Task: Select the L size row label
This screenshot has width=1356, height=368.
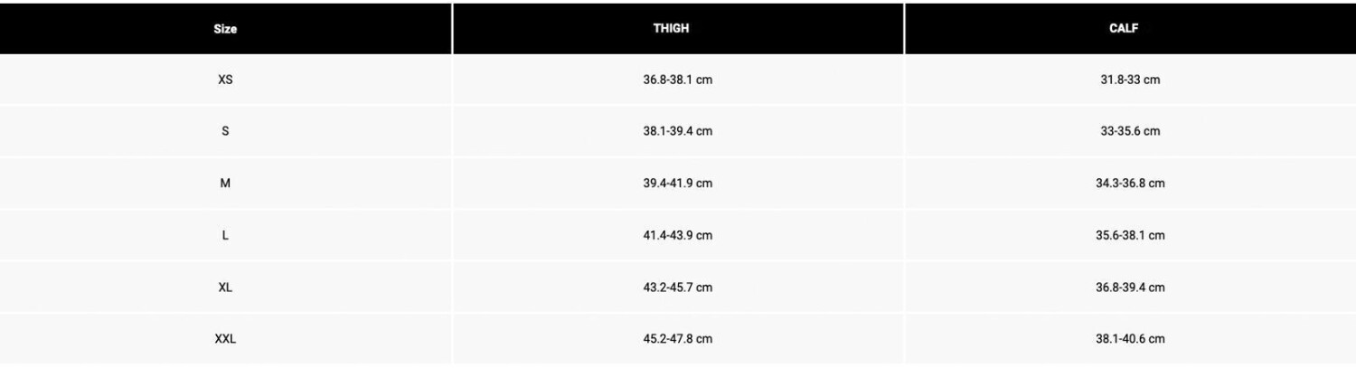Action: [x=225, y=235]
